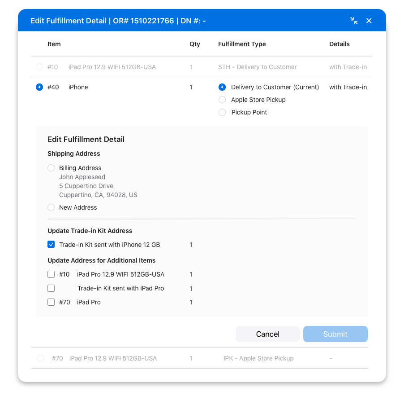This screenshot has width=404, height=400.
Task: Click iPad Pro 12.9 WIFI 512GB-USA in row #10 at top
Action: click(x=112, y=67)
